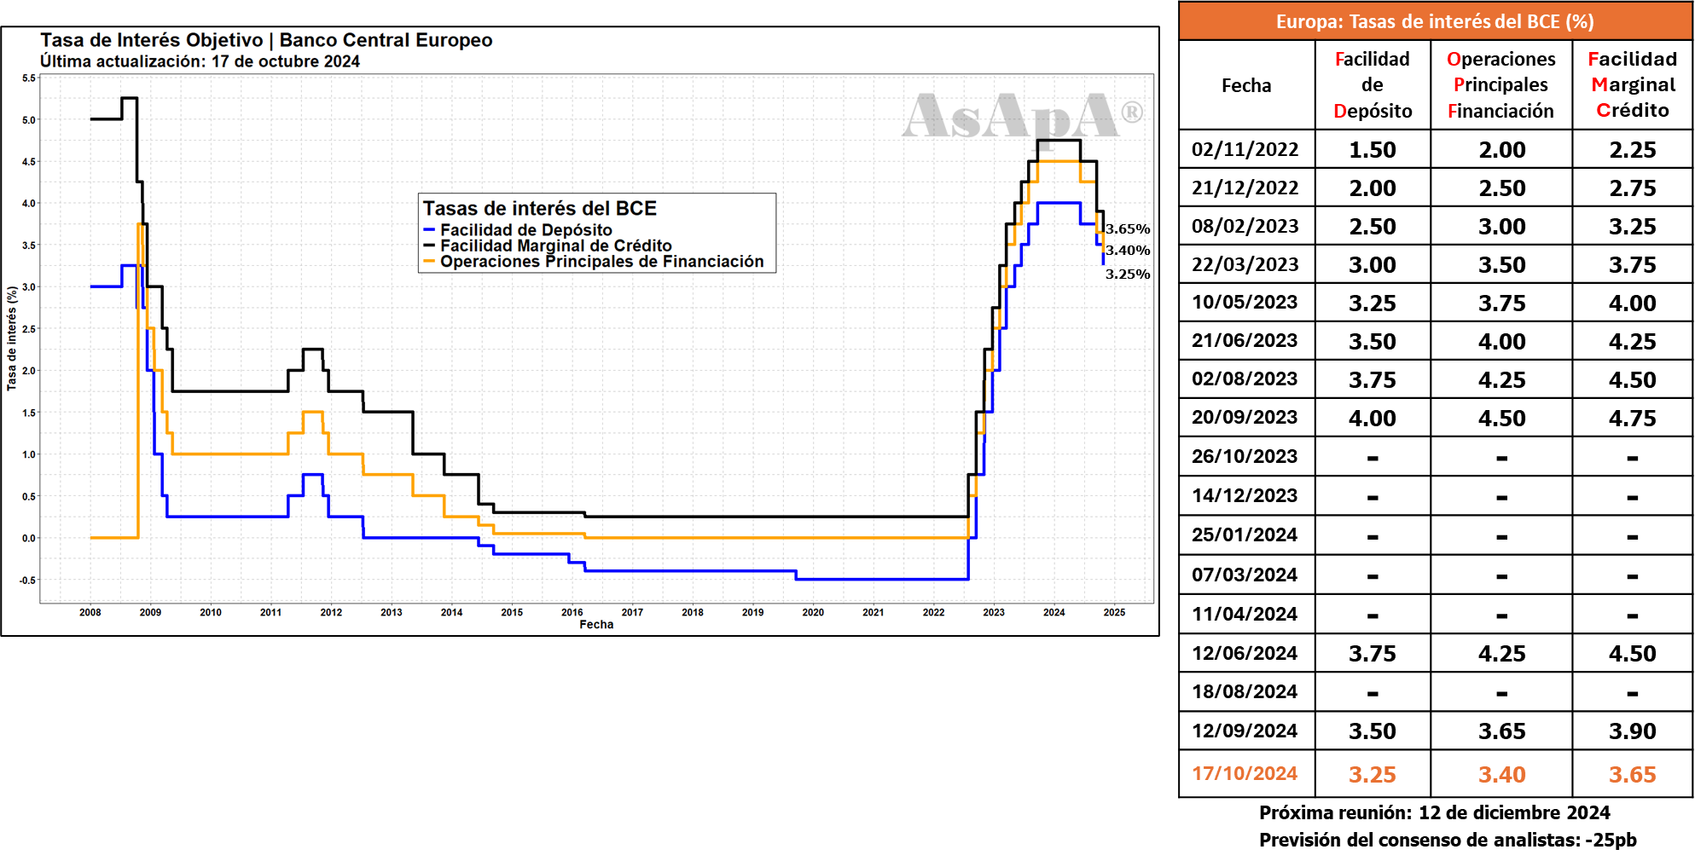Click the 'Operaciones Principales Financiación' column header
Screen dimensions: 1695x861
pyautogui.click(x=1501, y=85)
